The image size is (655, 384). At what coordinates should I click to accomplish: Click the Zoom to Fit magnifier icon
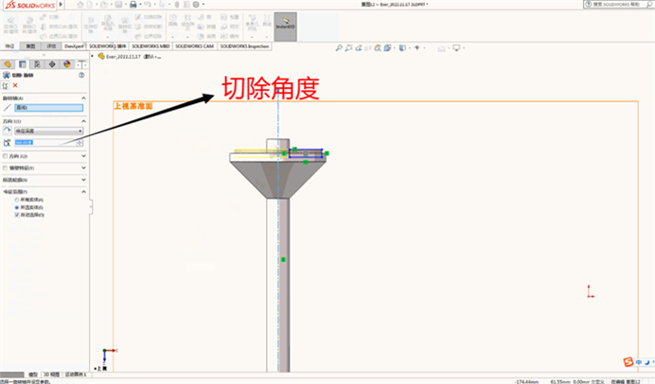(339, 48)
